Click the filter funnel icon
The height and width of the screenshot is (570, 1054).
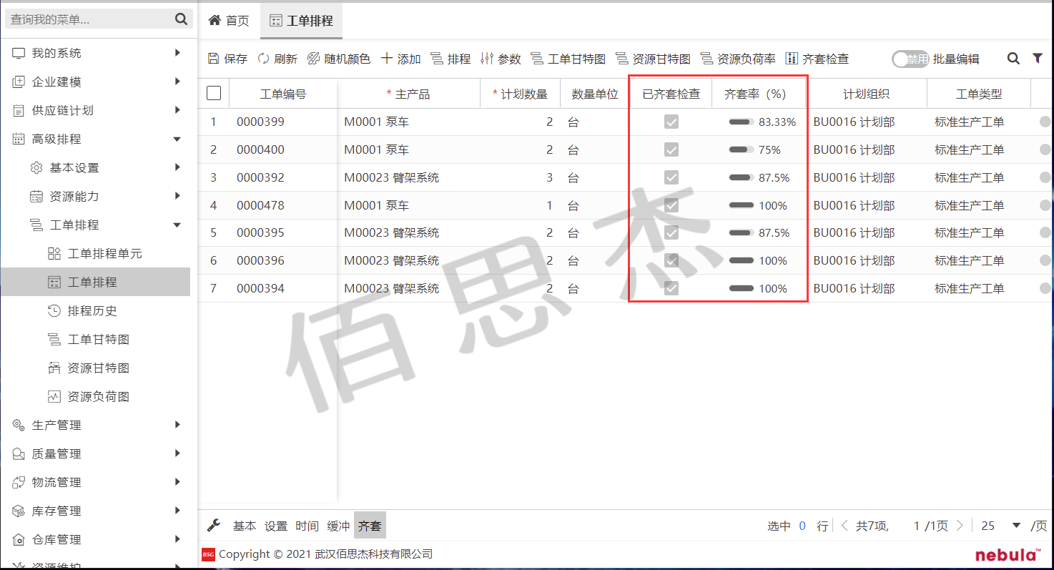(1038, 59)
